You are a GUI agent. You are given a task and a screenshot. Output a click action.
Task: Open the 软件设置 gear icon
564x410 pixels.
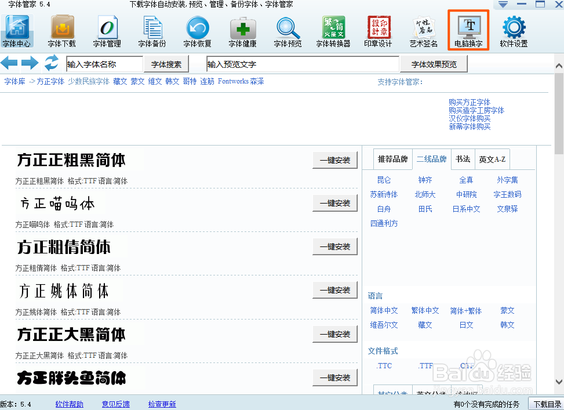514,32
